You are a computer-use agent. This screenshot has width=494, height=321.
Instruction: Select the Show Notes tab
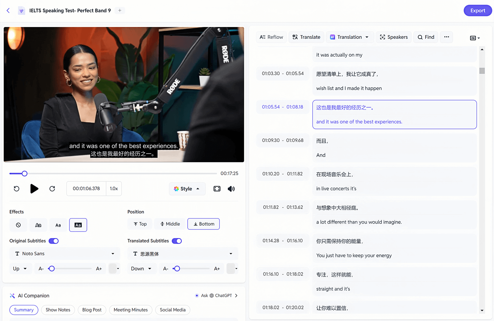[58, 310]
